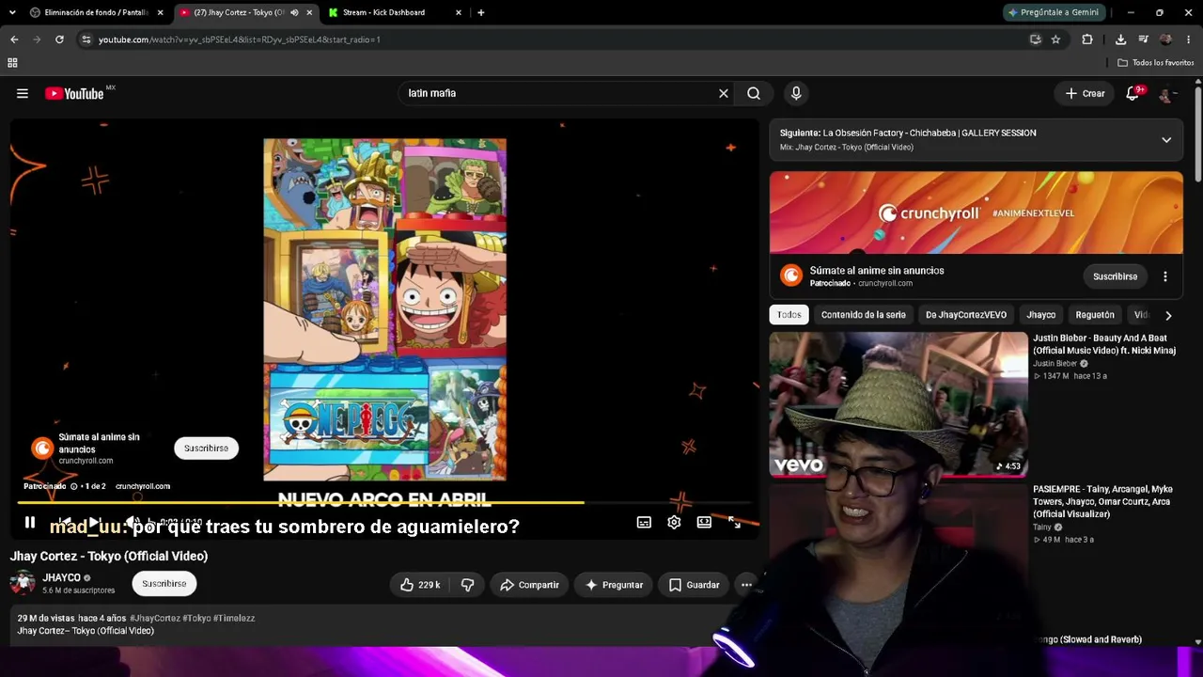Select the Todos filter chip
1203x677 pixels.
point(789,315)
